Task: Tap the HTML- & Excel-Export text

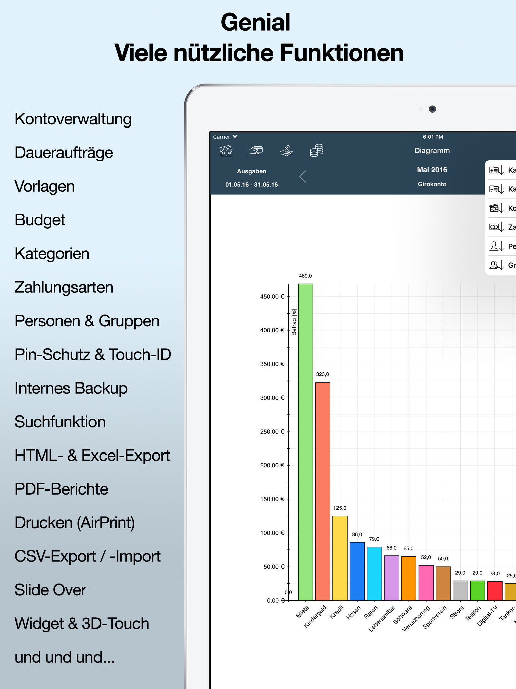Action: (x=92, y=456)
